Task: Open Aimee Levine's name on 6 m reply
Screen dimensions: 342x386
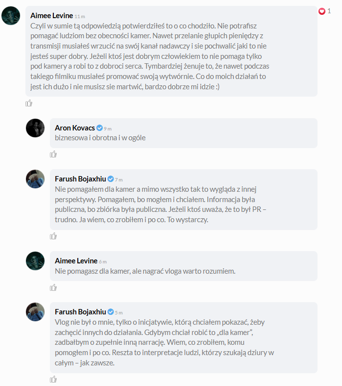Action: (76, 261)
